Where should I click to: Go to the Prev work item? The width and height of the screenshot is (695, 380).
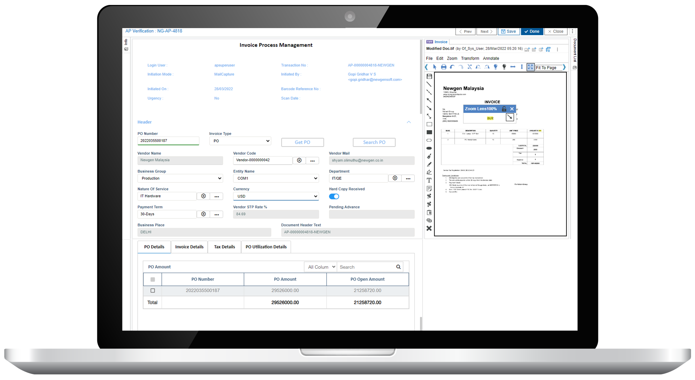[466, 31]
